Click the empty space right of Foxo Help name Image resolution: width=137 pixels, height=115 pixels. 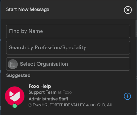pos(86,86)
